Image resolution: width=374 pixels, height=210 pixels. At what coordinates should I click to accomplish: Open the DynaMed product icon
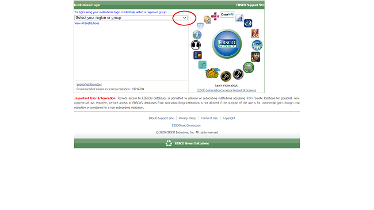[227, 14]
